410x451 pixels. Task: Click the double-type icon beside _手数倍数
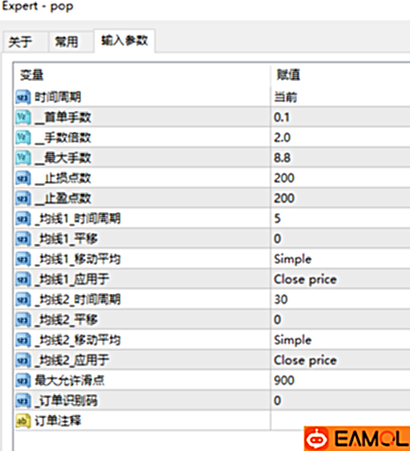23,138
